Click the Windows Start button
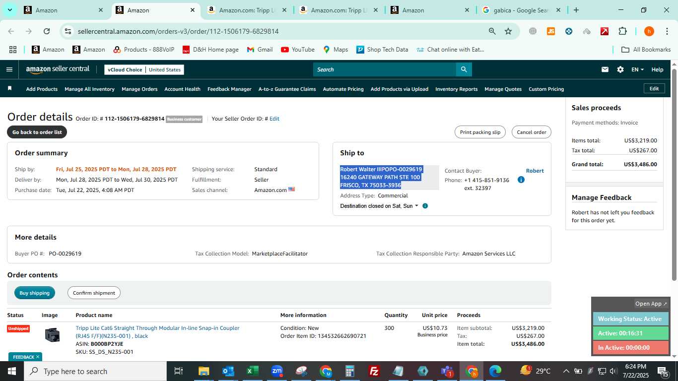 point(12,371)
